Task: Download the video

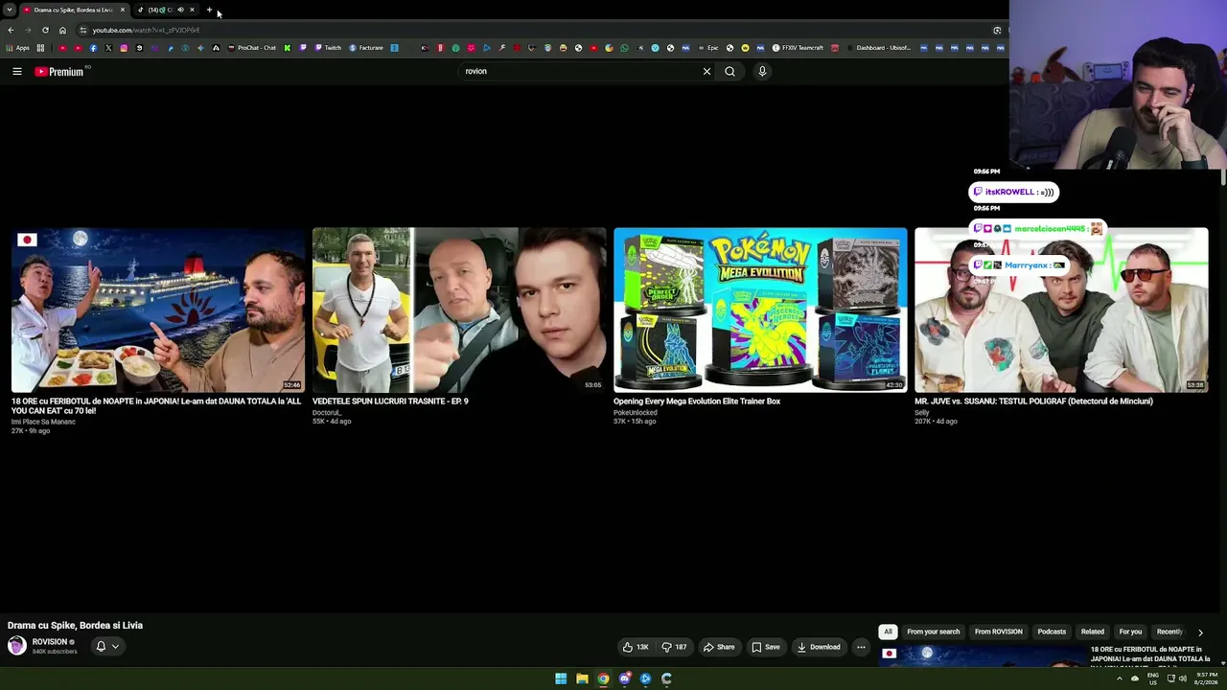Action: [819, 647]
